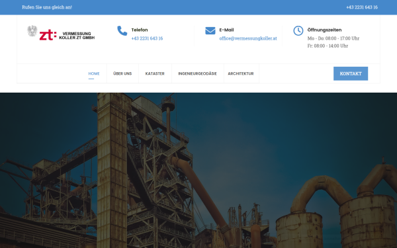Click the blue Kontakt button
Viewport: 397px width, 248px height.
(351, 73)
